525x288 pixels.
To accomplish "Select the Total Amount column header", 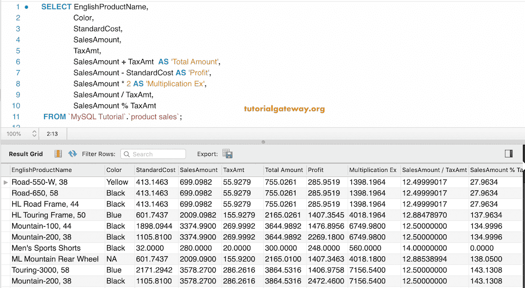I will 284,170.
